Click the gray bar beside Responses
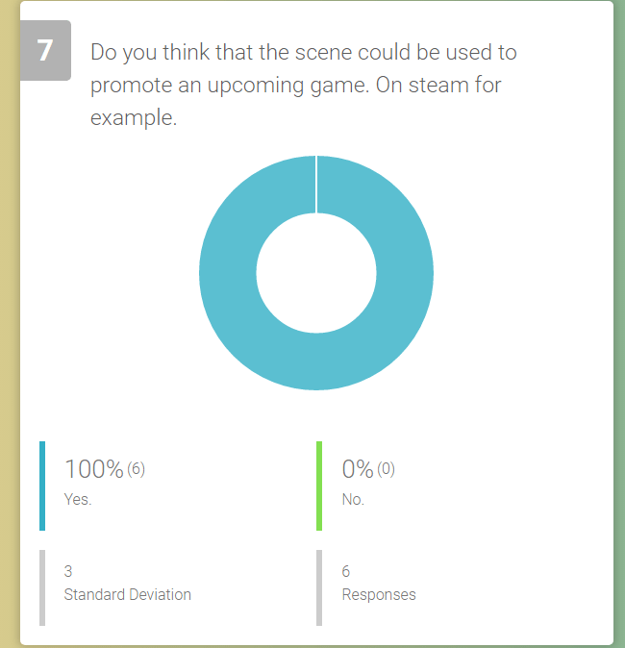 click(319, 587)
